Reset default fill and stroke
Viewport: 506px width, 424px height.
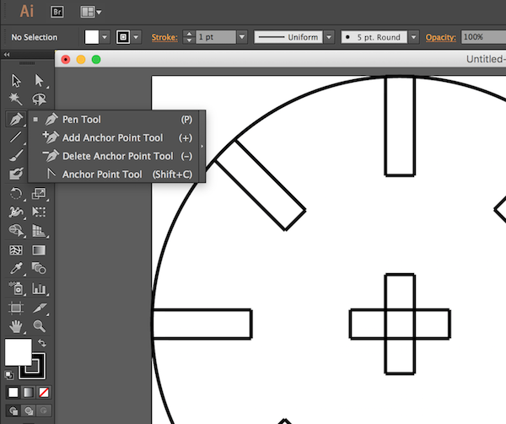[9, 375]
